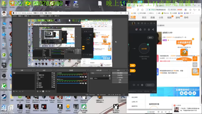Toggle visibility of 图像 source
The width and height of the screenshot is (202, 114).
(x=52, y=73)
